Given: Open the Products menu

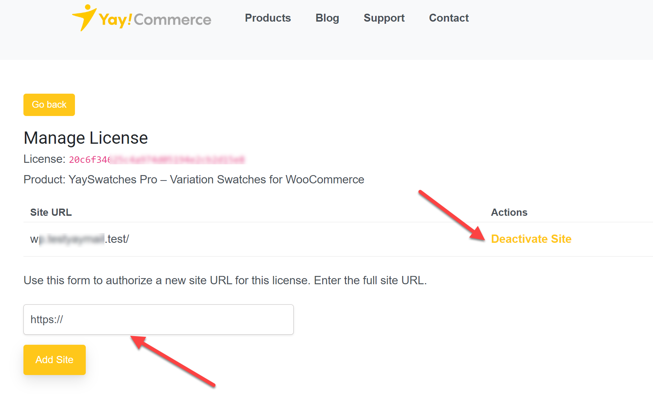Looking at the screenshot, I should (268, 18).
